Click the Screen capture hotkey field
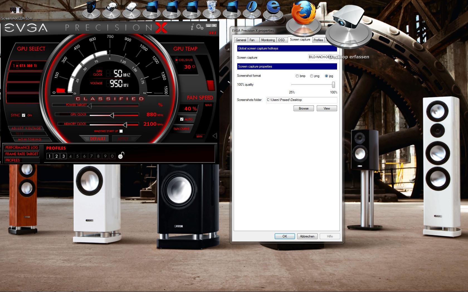 point(322,57)
